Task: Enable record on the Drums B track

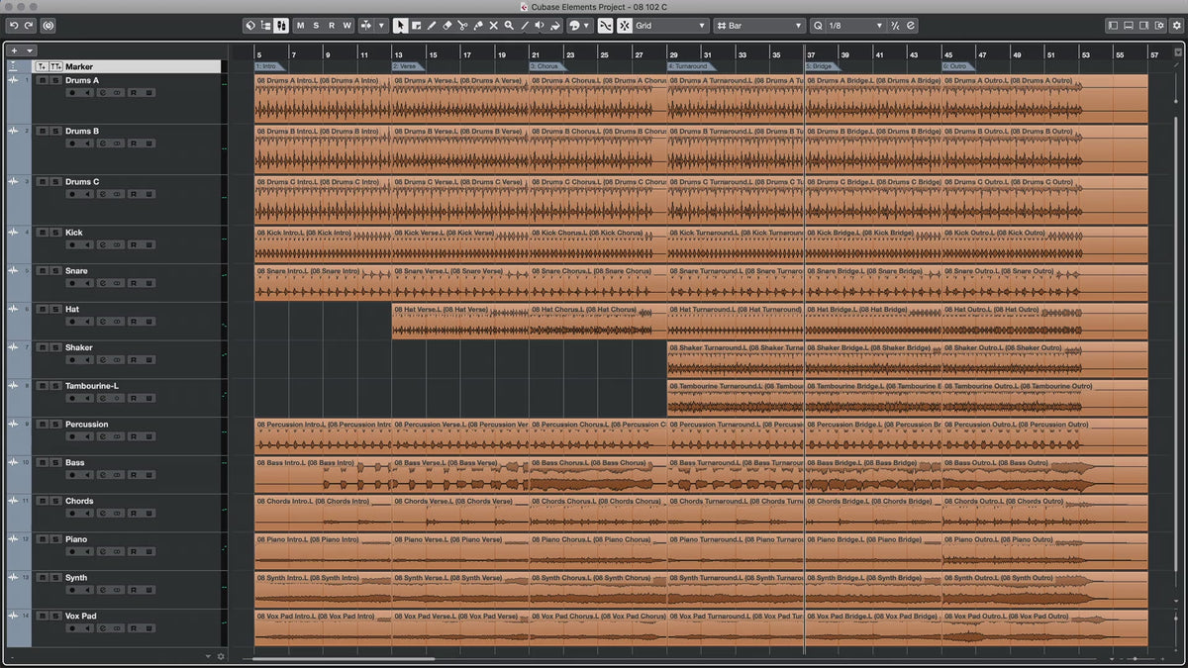Action: [x=71, y=143]
